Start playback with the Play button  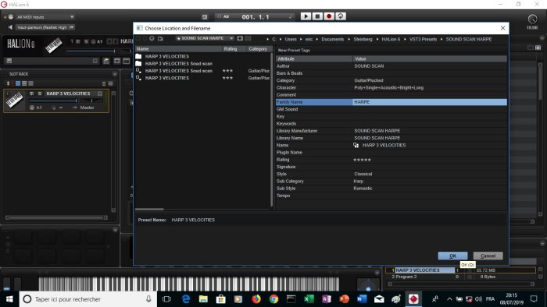(306, 16)
